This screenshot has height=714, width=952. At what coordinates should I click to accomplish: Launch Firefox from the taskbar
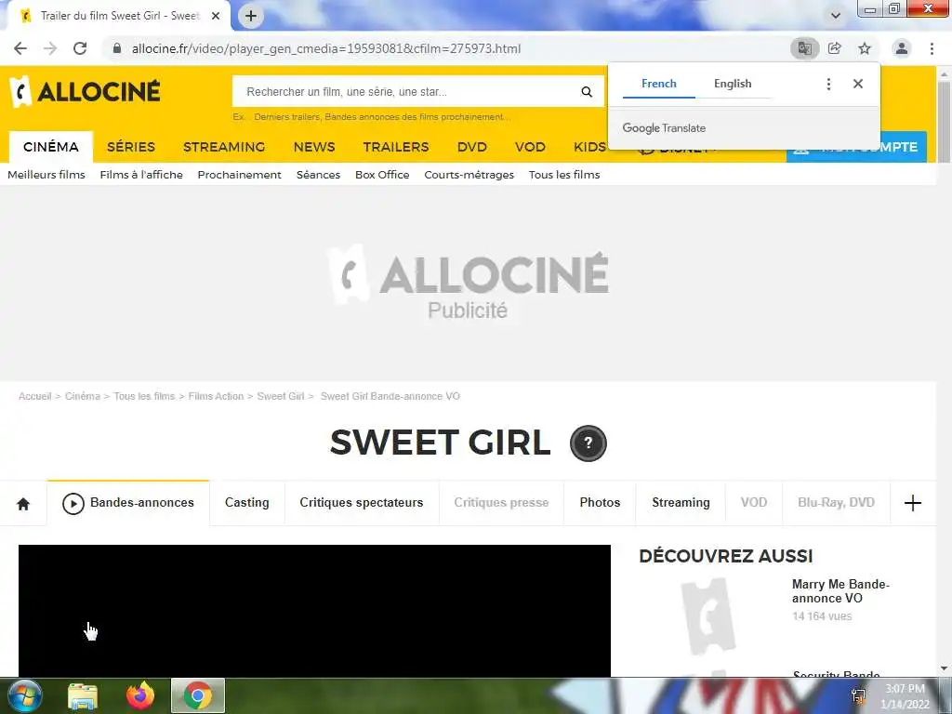coord(141,695)
